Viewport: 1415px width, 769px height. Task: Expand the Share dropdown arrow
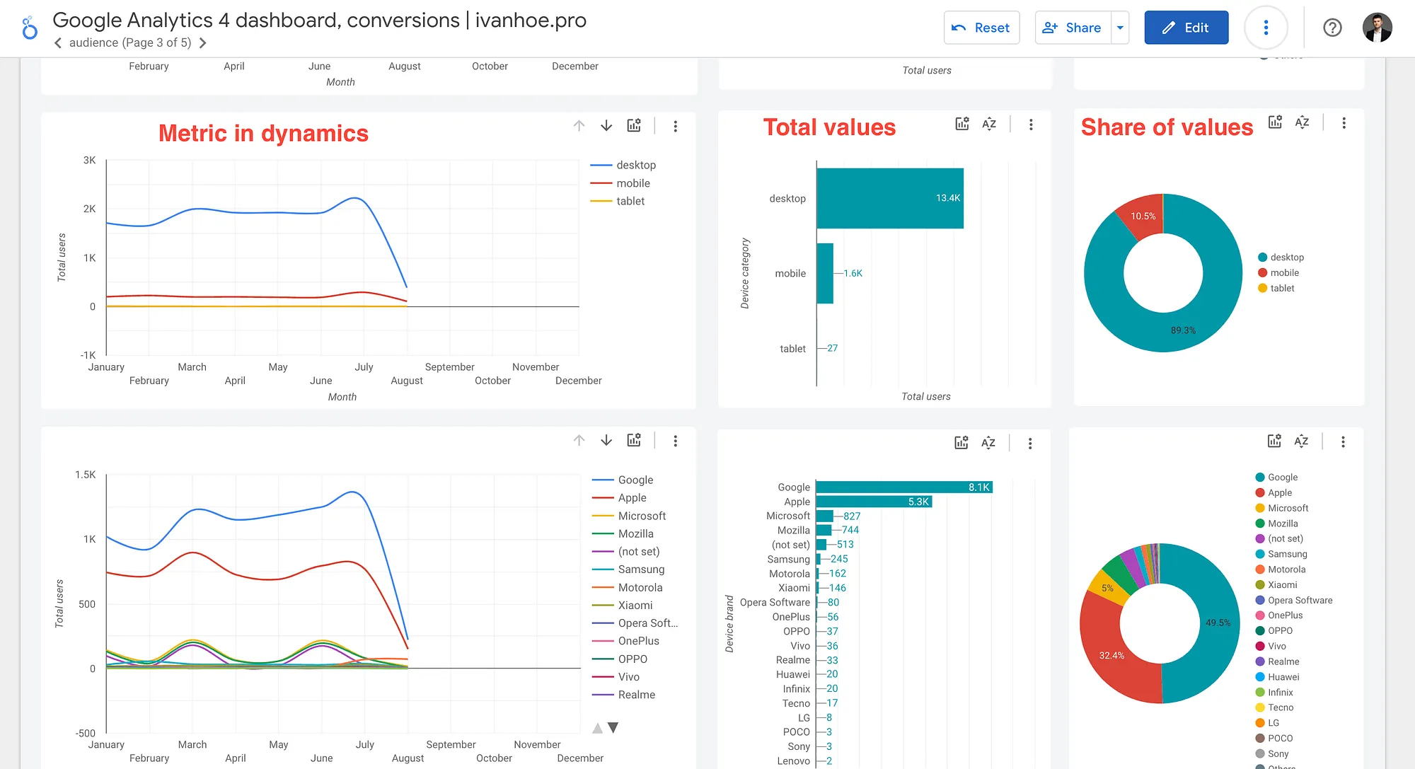click(x=1120, y=28)
